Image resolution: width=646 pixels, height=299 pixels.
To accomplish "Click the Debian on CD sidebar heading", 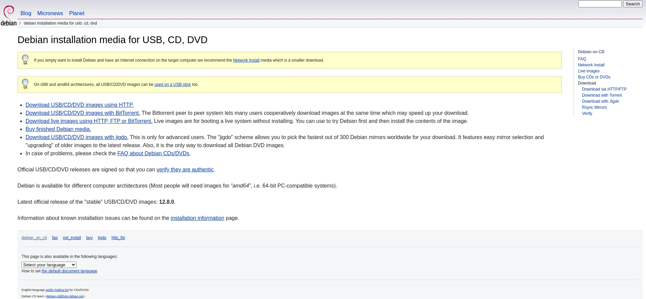I will [591, 52].
